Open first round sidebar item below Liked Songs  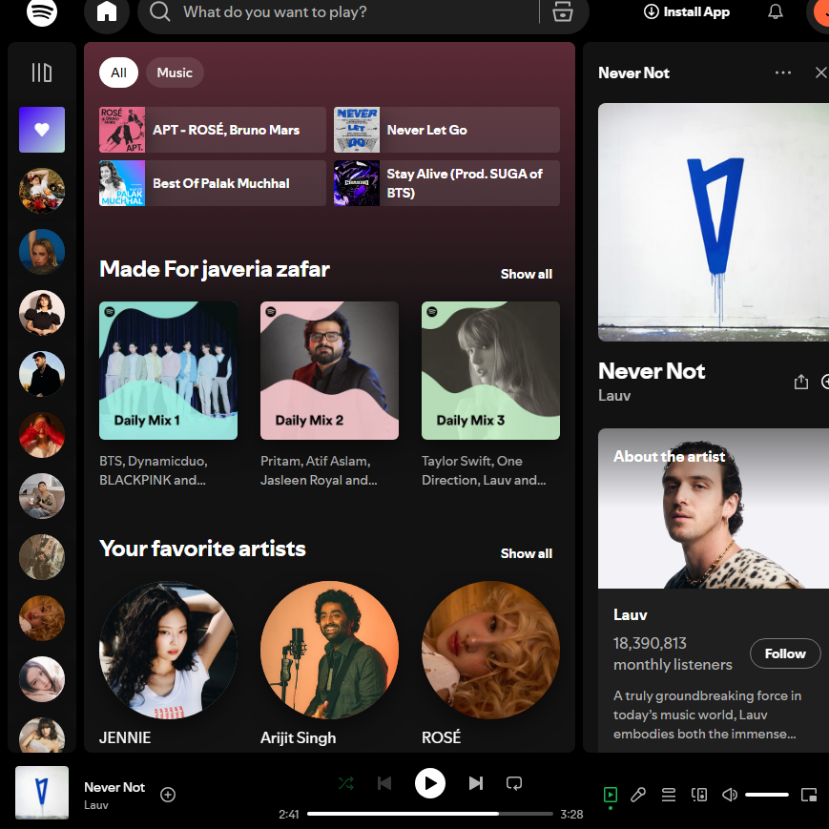point(42,191)
